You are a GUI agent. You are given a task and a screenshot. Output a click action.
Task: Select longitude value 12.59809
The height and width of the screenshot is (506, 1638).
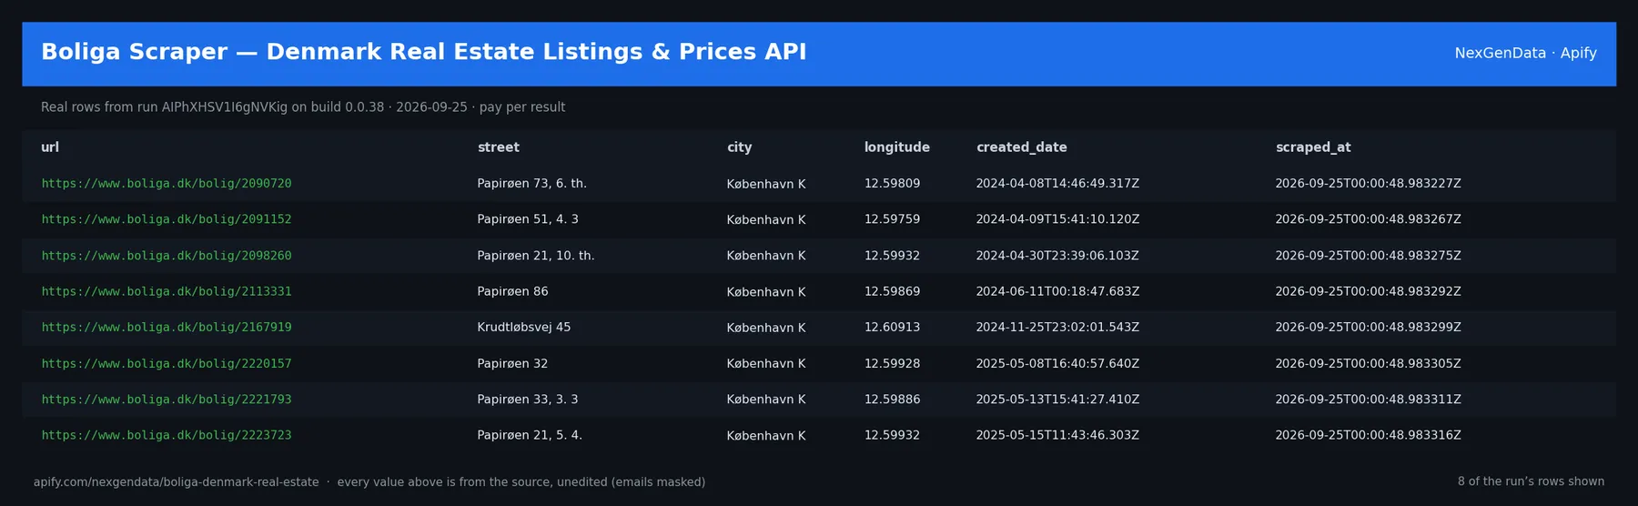pyautogui.click(x=893, y=184)
